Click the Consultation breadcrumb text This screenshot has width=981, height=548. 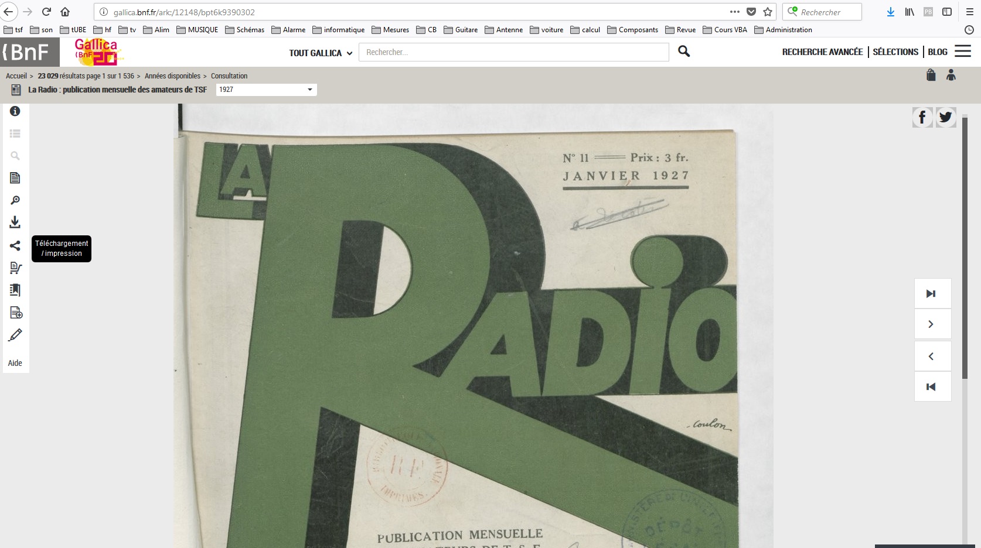coord(229,76)
